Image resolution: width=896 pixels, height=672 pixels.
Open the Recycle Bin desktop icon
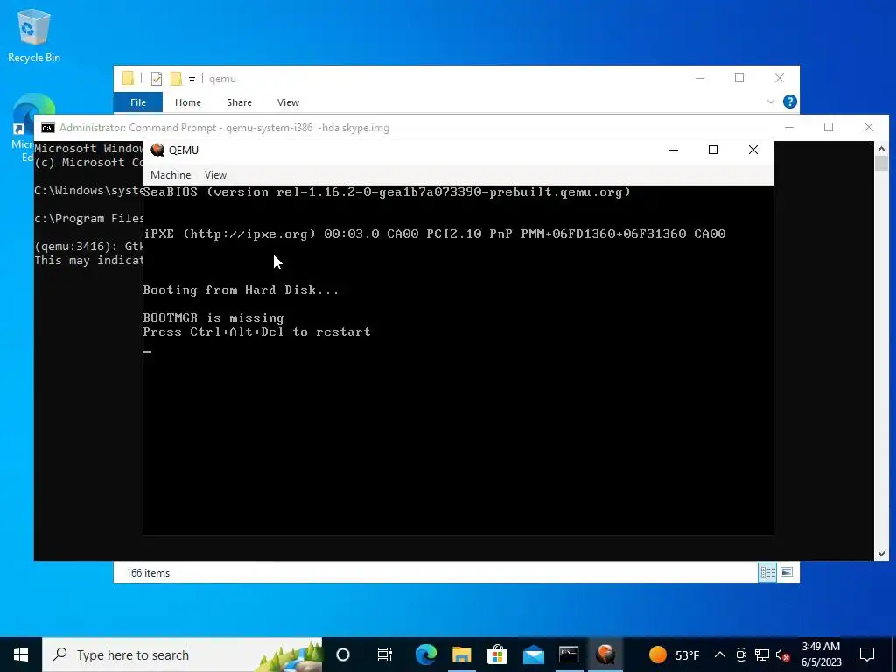point(34,35)
